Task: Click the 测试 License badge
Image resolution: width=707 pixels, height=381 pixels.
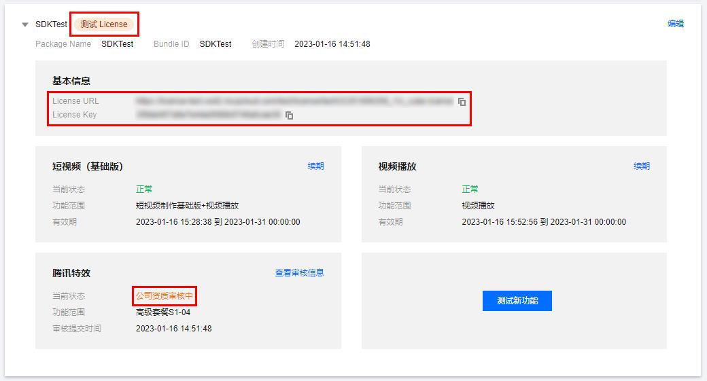Action: pos(104,24)
